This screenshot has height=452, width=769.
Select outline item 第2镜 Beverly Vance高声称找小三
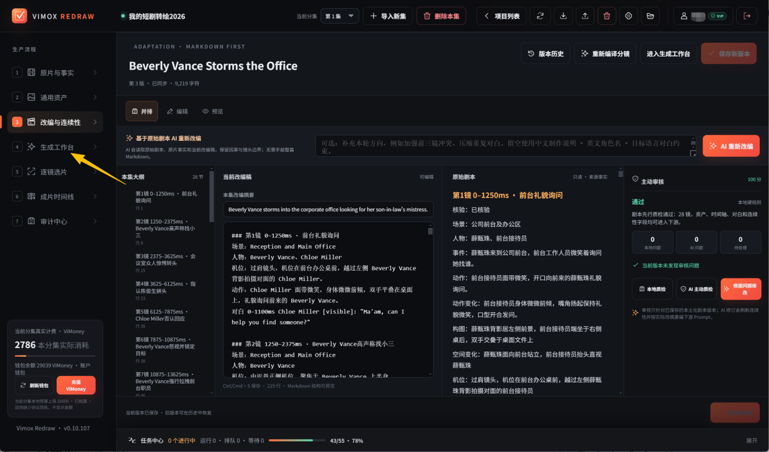point(166,232)
